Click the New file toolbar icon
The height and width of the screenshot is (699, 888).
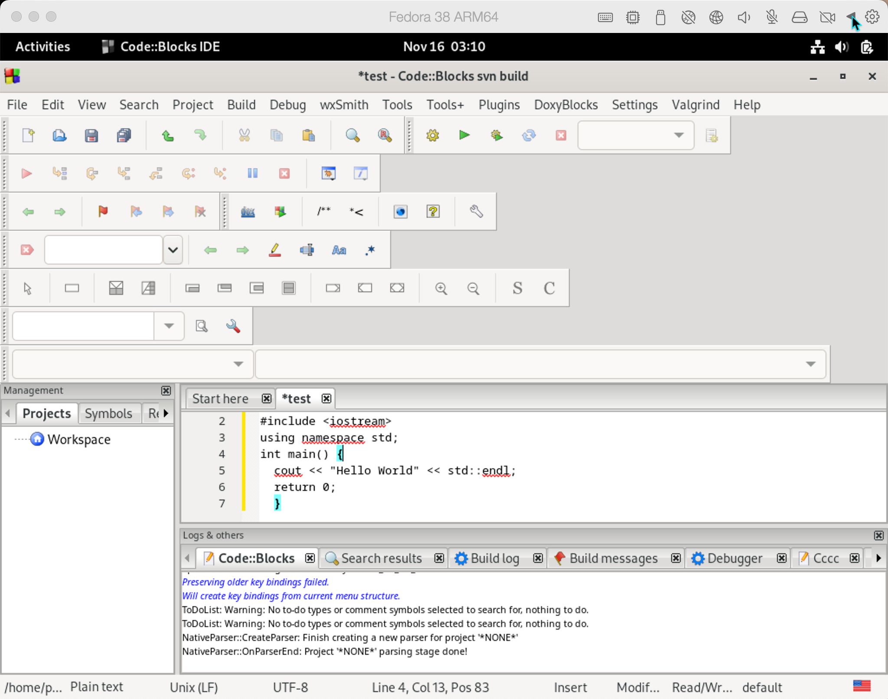pos(28,135)
